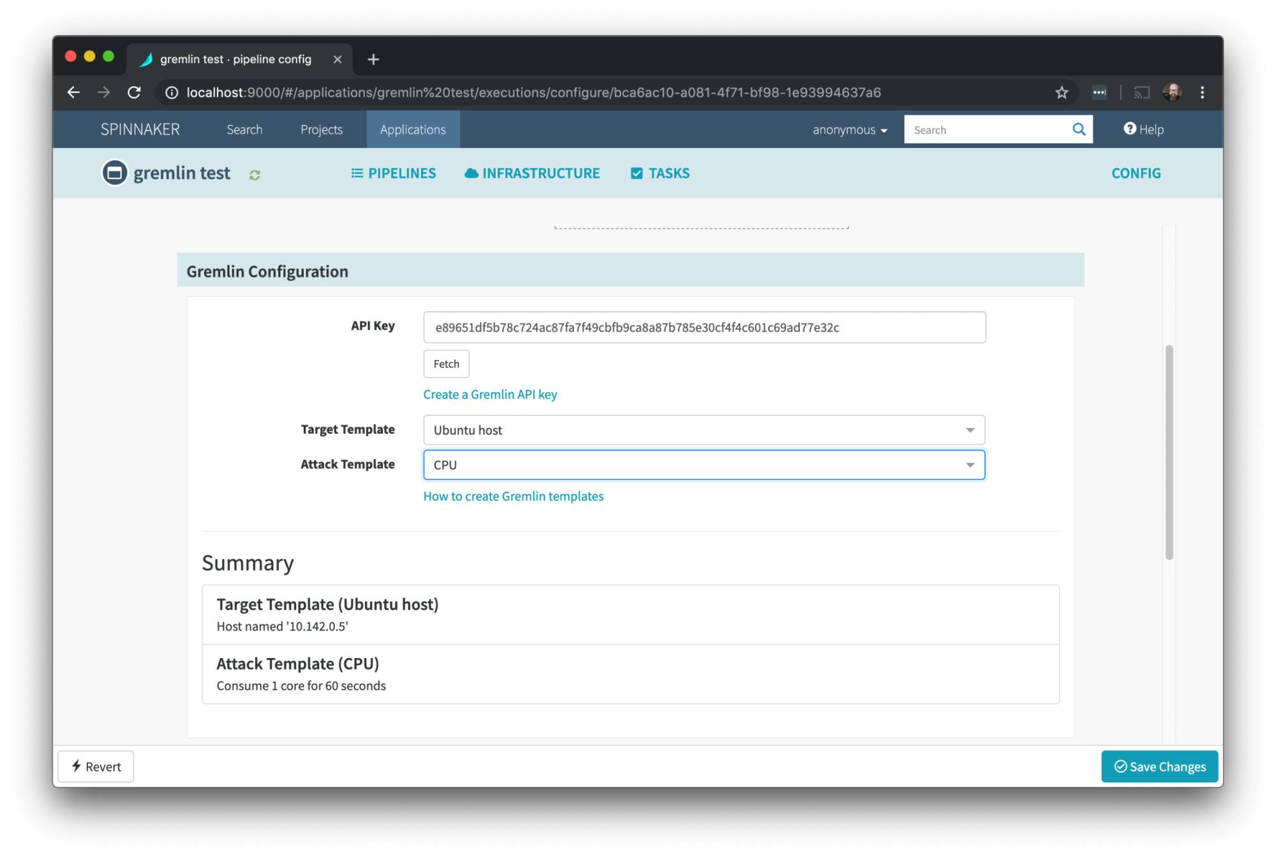Click the browser forward arrow
The width and height of the screenshot is (1276, 857).
click(x=104, y=92)
